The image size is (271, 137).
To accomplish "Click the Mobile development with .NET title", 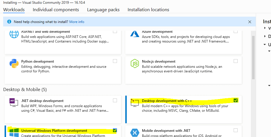I will click(166, 131).
